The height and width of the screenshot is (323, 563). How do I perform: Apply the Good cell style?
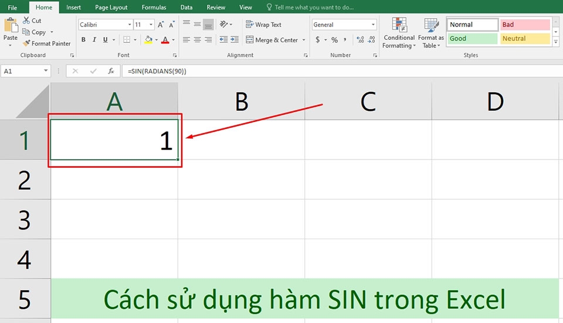pos(472,39)
